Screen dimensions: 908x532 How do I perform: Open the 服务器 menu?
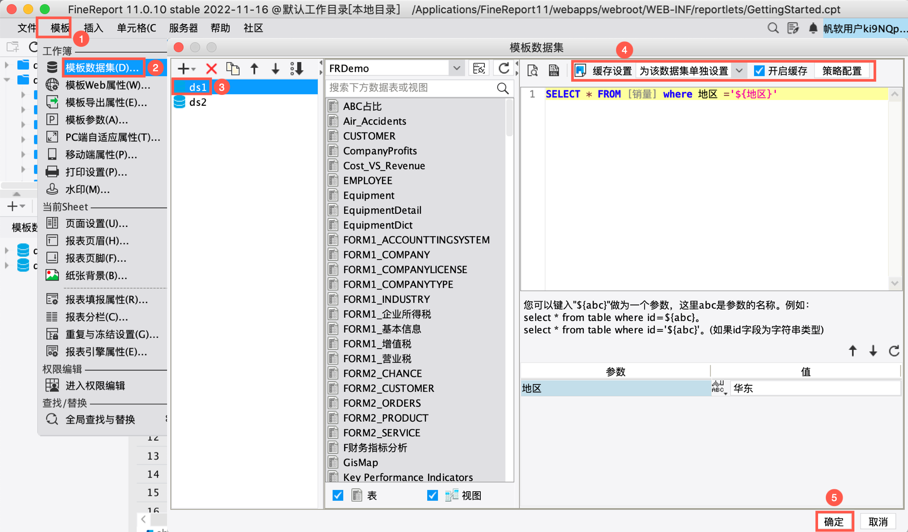coord(183,28)
